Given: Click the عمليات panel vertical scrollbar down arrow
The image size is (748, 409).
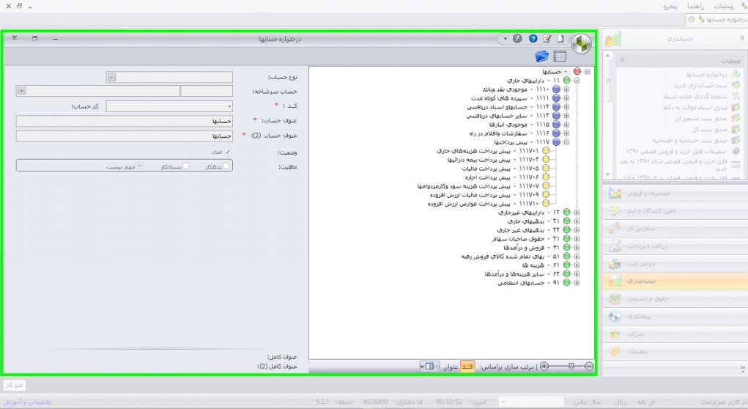Looking at the screenshot, I should 608,174.
